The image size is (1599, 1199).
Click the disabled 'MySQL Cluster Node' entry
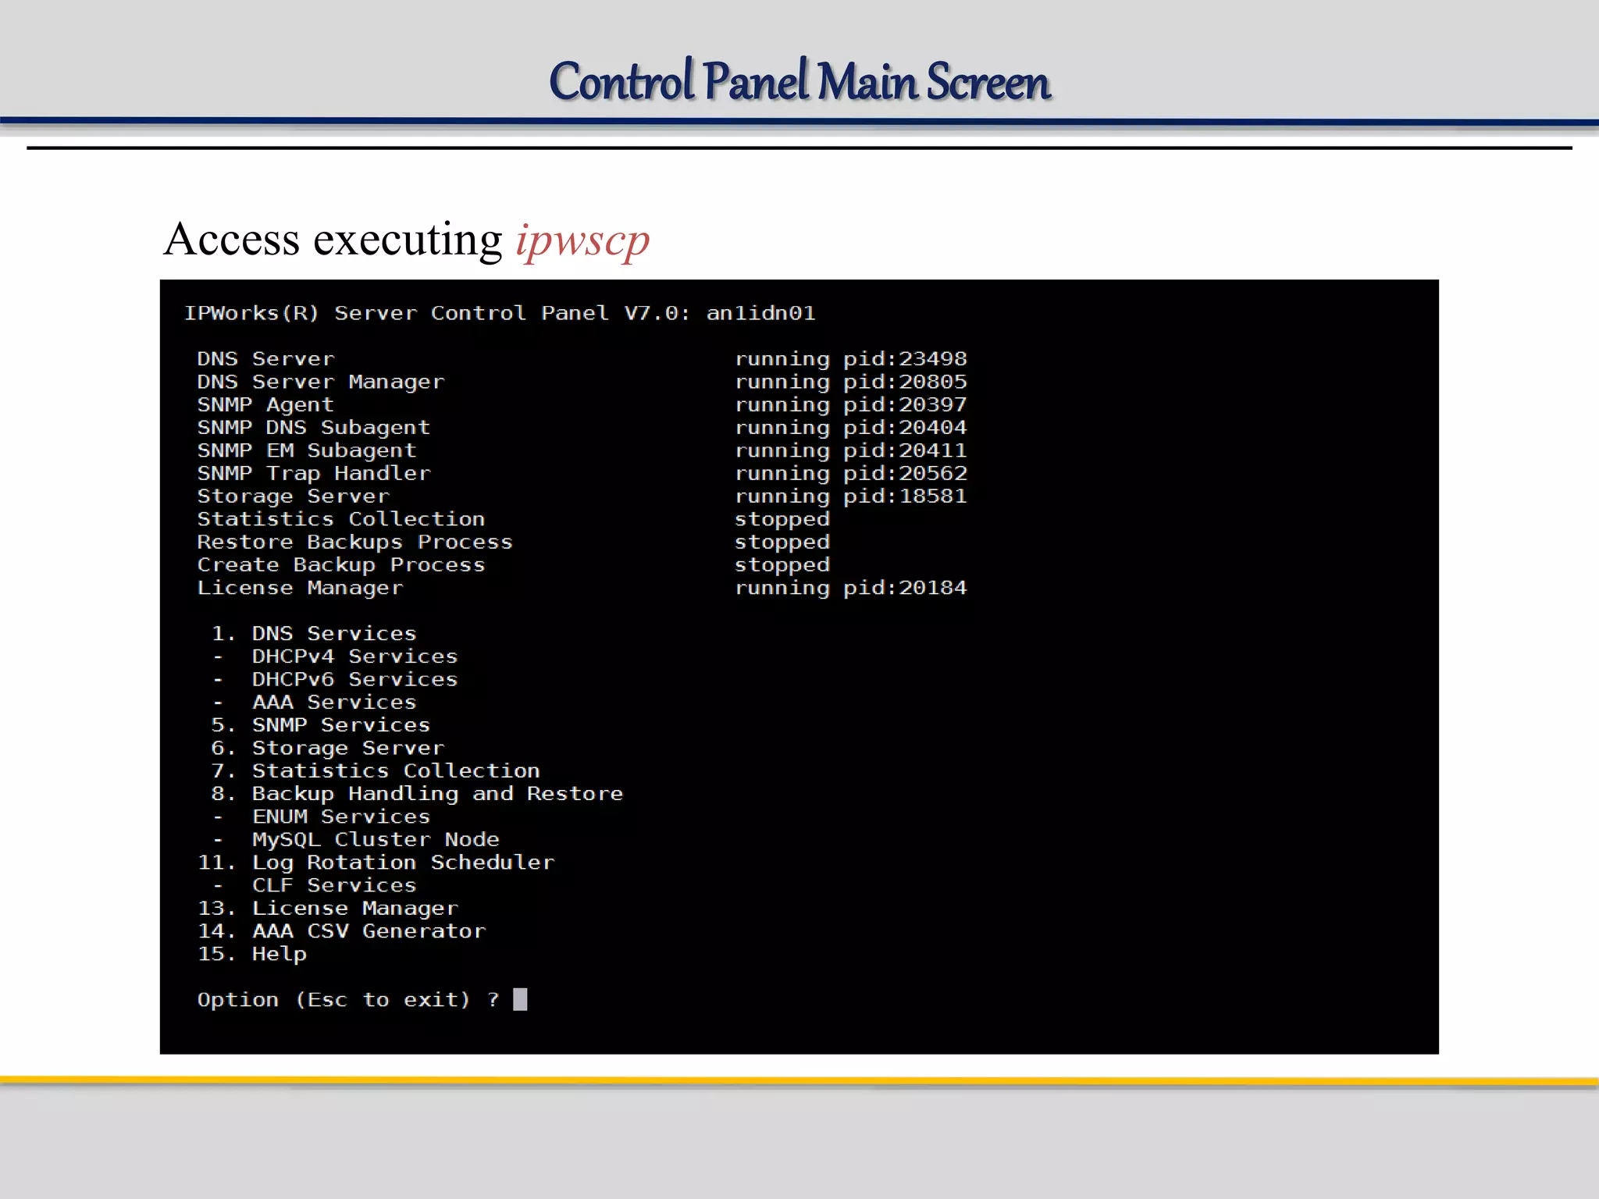coord(355,839)
